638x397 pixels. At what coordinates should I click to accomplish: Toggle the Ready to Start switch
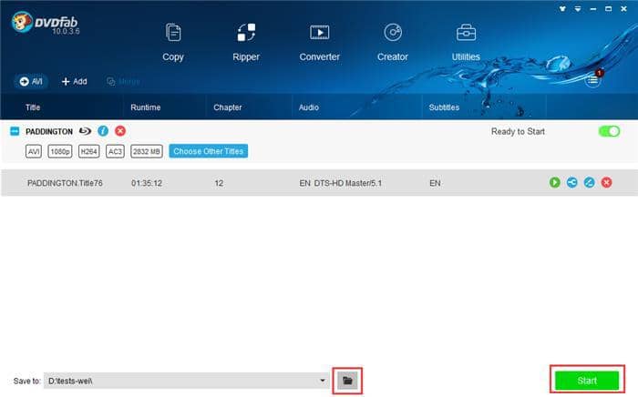click(609, 131)
